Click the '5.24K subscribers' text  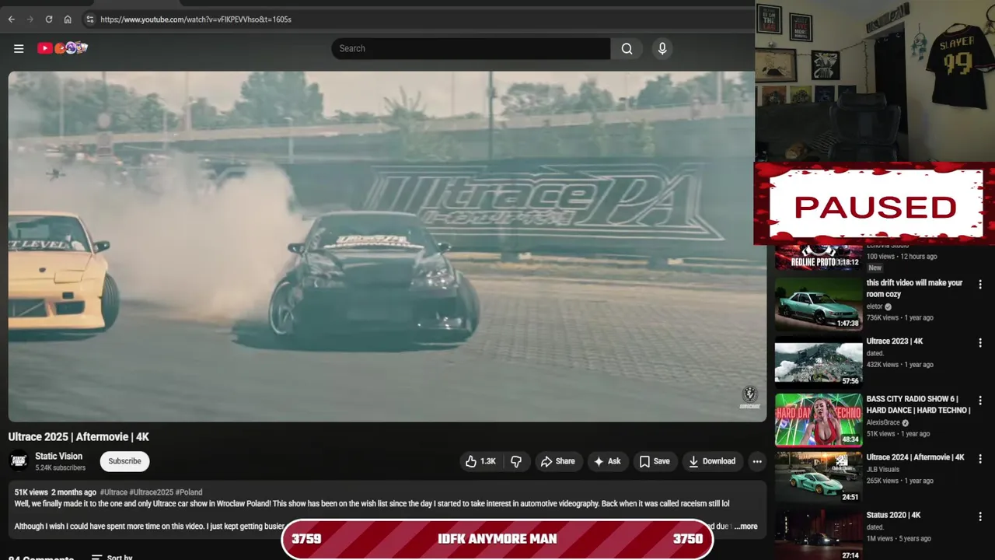click(x=60, y=468)
